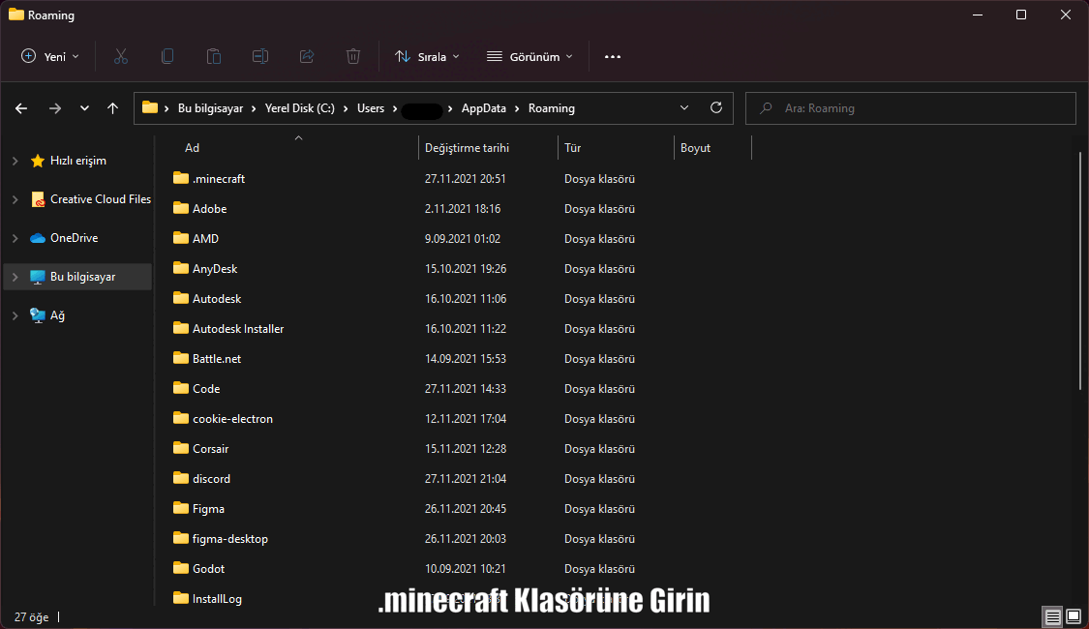Click date 9.09.2021 01:02 cell

(x=463, y=238)
